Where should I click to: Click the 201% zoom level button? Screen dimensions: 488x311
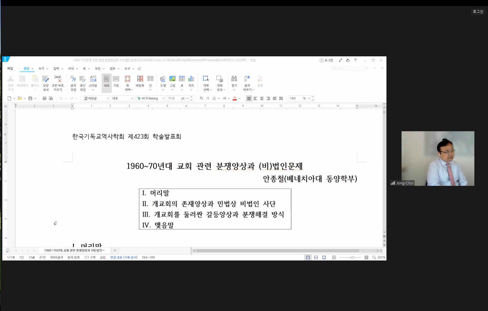381,258
